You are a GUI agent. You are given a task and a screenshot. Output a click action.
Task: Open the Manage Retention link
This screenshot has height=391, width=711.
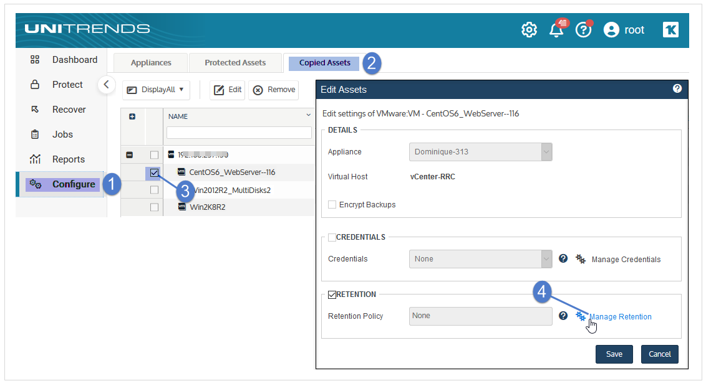(x=621, y=317)
